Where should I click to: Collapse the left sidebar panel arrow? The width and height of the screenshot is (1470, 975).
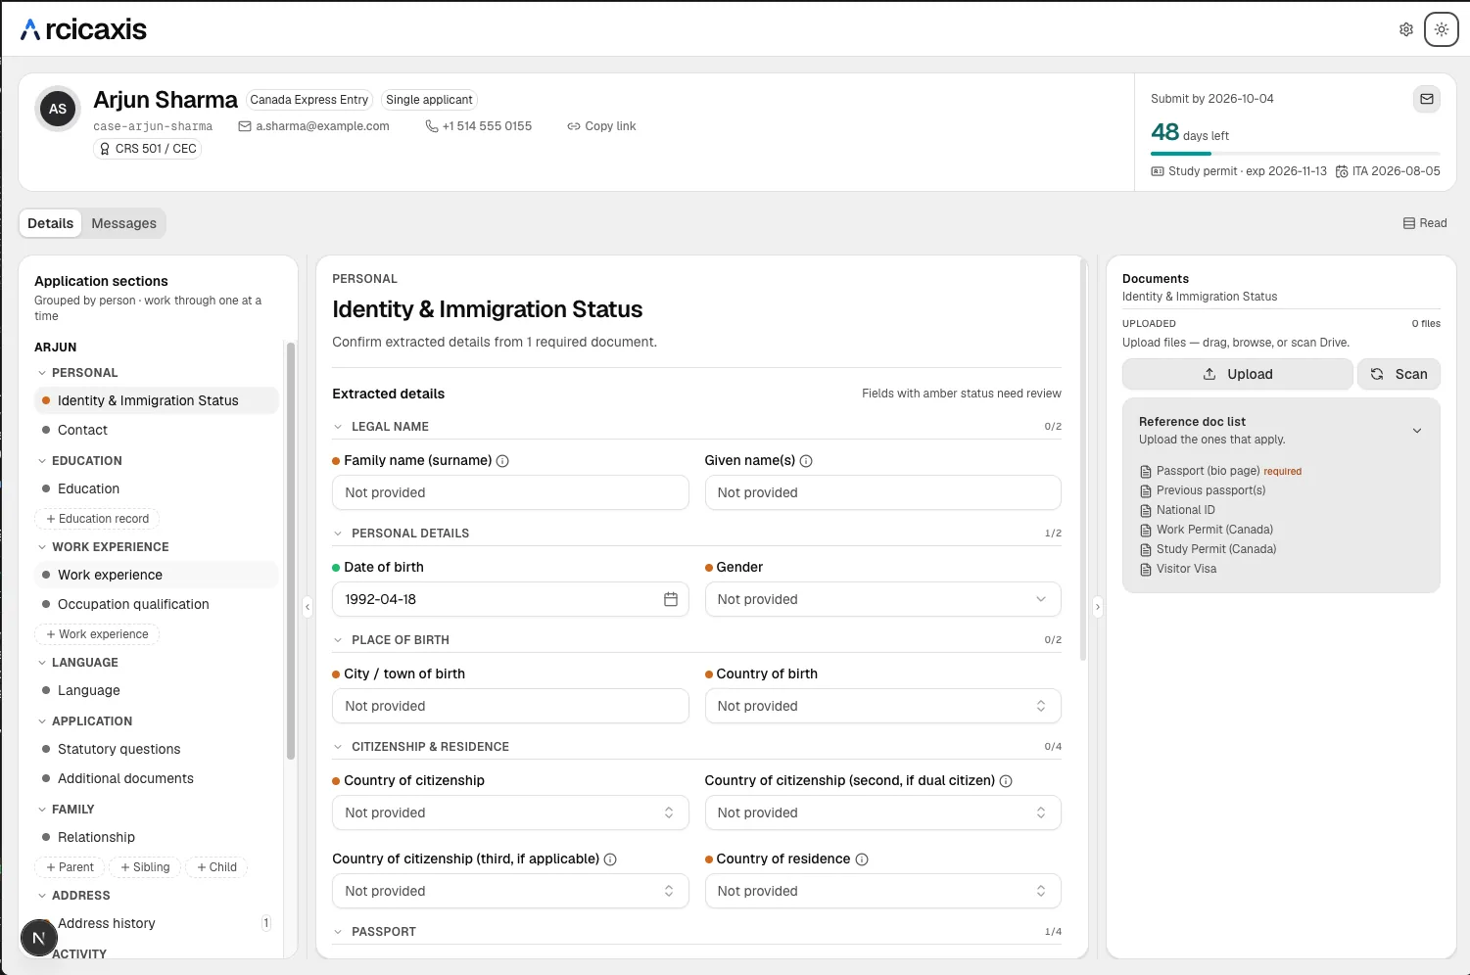point(308,607)
